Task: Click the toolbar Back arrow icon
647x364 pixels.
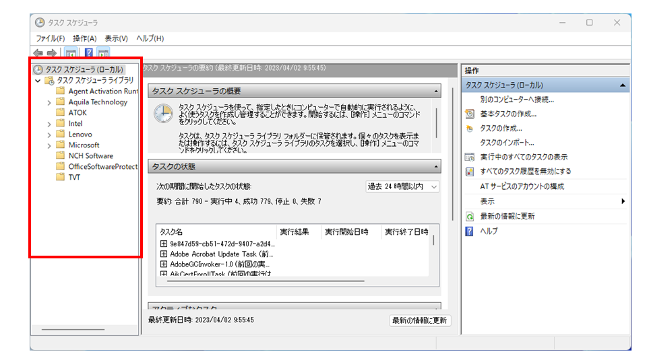Action: [x=38, y=53]
